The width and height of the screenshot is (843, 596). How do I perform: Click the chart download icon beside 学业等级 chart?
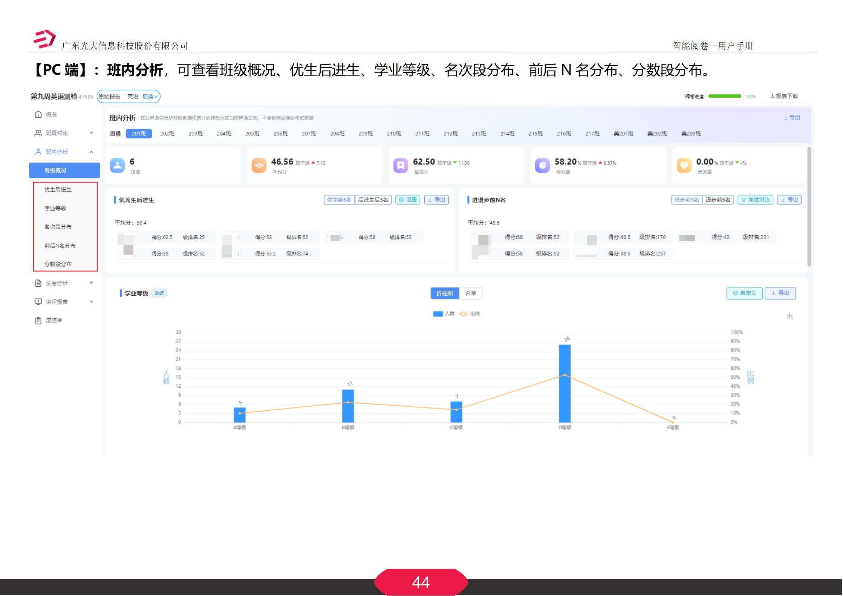[x=789, y=315]
